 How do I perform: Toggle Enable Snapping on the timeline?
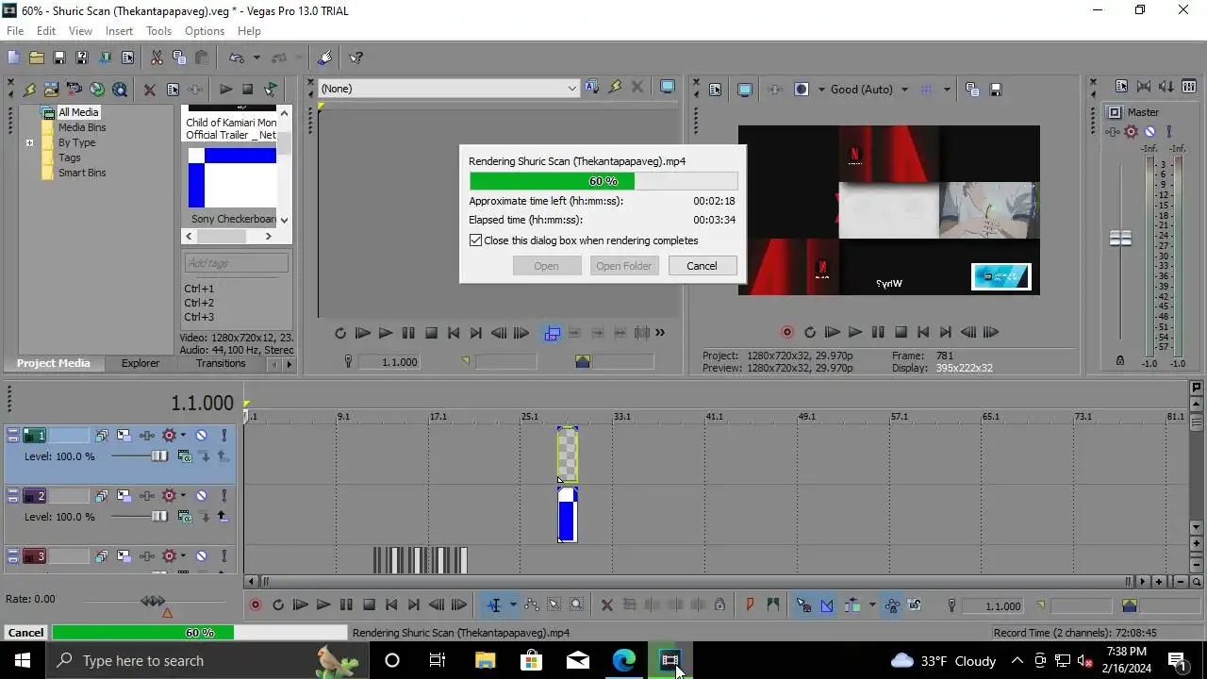coord(803,605)
